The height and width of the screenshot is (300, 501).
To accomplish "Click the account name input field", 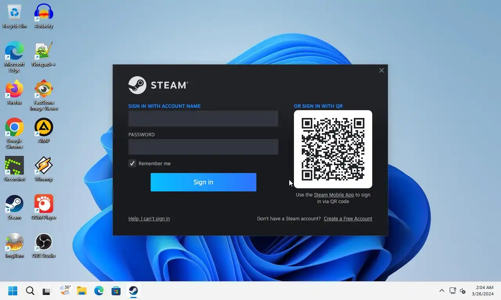I will click(x=203, y=118).
